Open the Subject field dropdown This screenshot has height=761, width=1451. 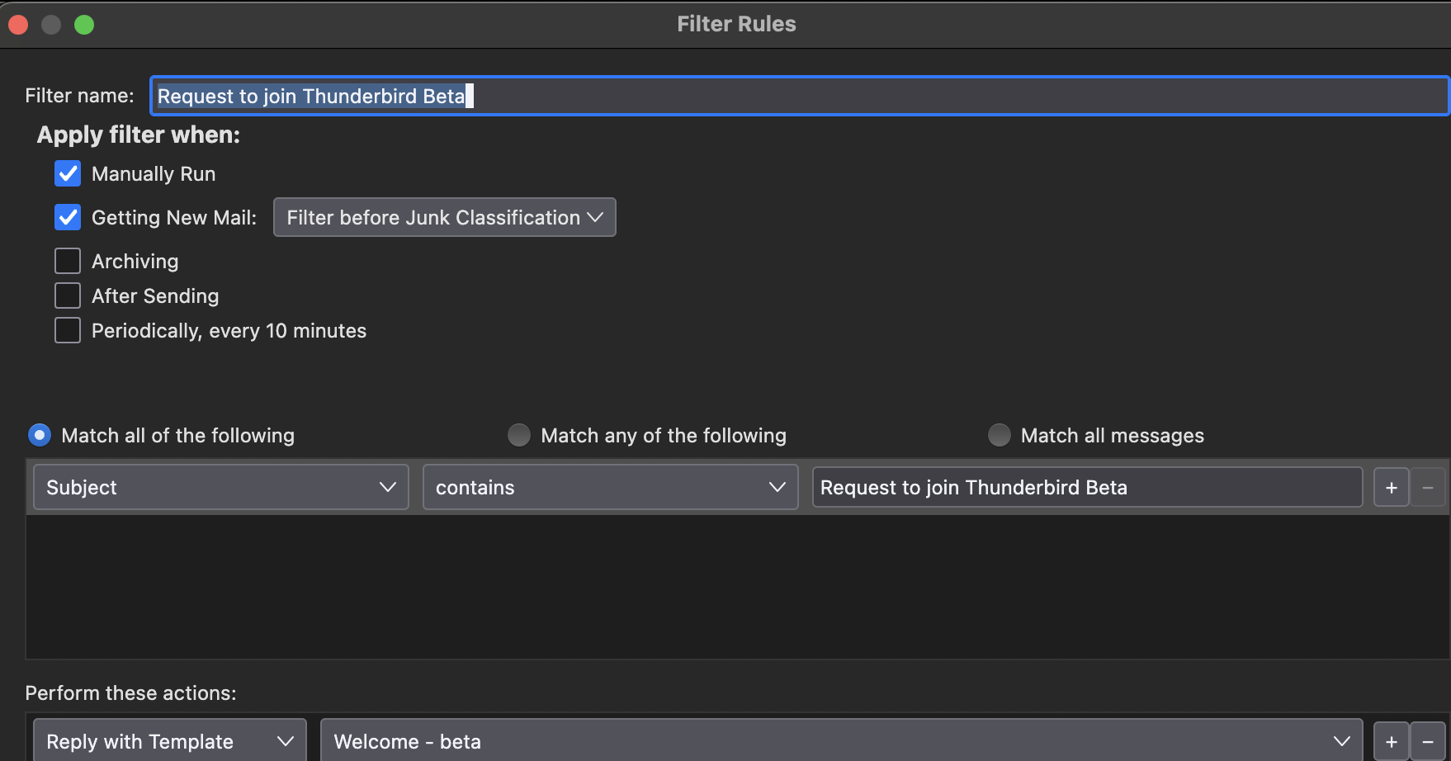coord(220,488)
